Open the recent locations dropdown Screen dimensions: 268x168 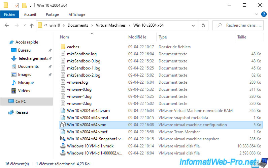click(x=25, y=25)
